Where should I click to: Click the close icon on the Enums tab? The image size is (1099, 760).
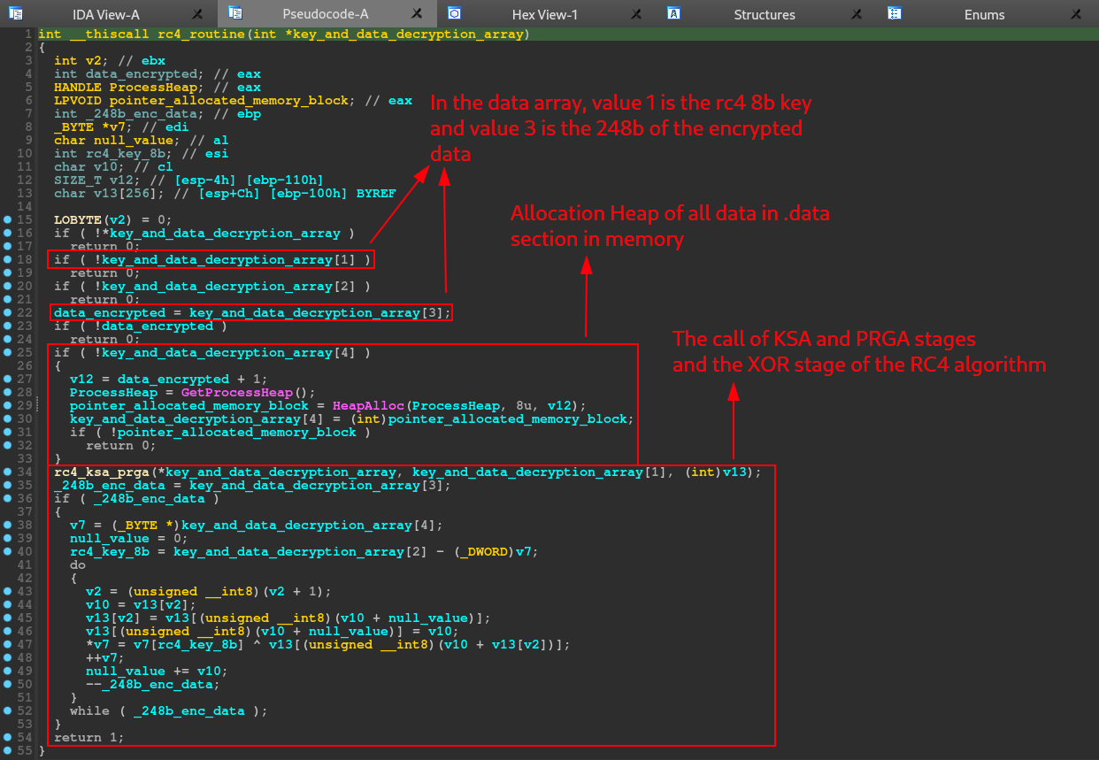pos(1077,13)
